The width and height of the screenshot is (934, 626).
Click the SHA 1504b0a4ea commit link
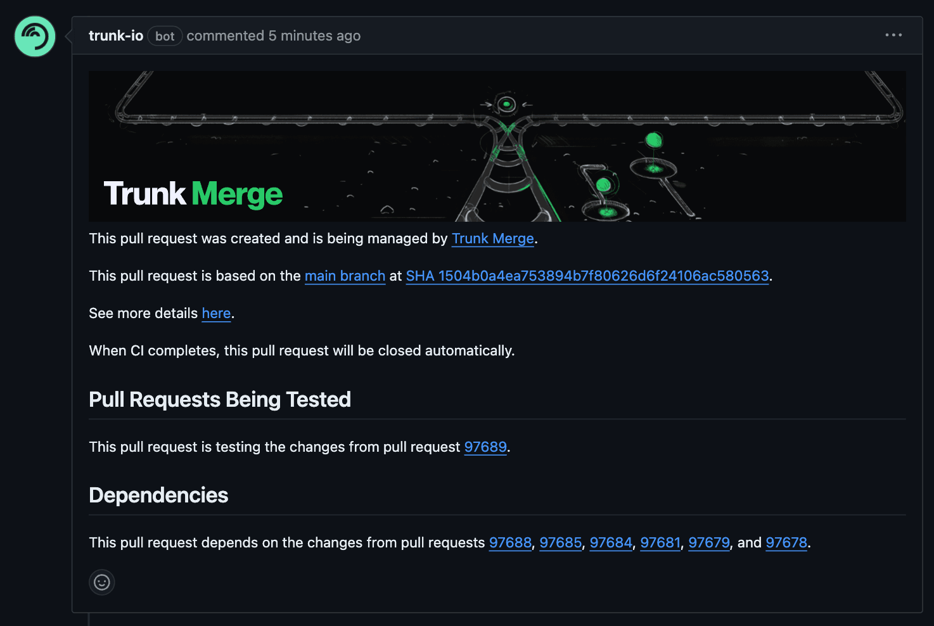pos(587,276)
